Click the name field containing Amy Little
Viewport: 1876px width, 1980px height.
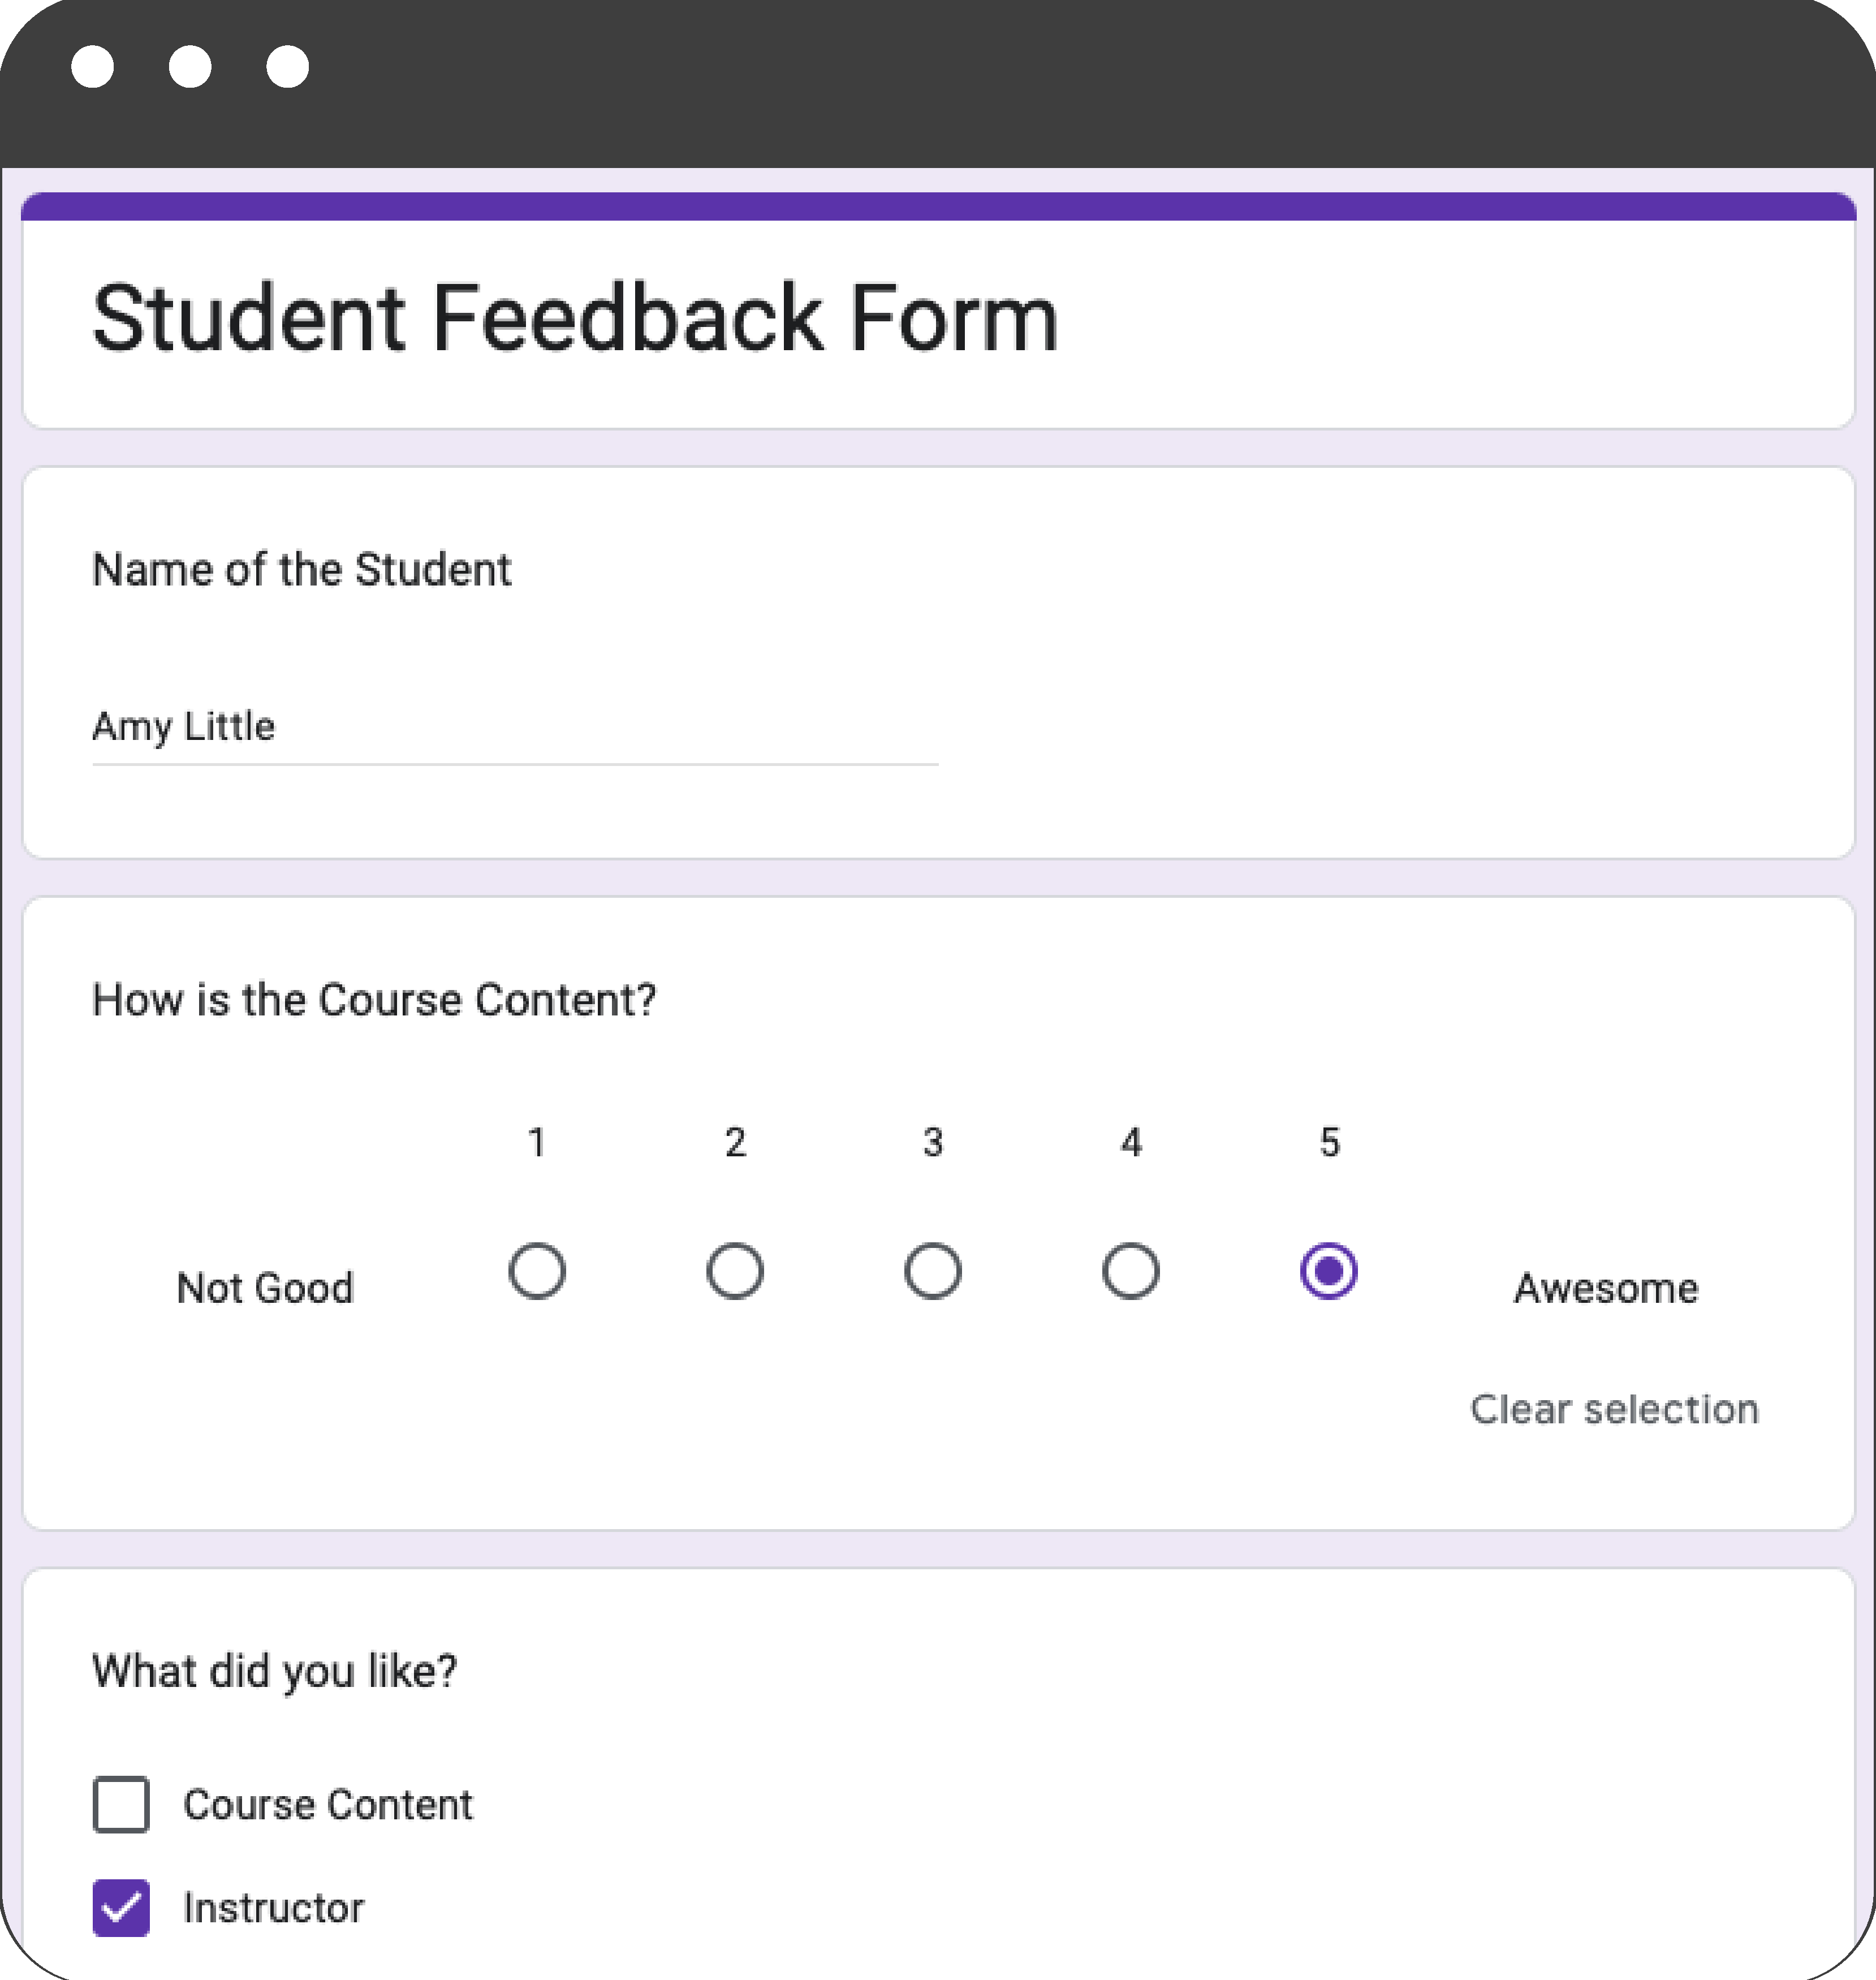point(514,727)
